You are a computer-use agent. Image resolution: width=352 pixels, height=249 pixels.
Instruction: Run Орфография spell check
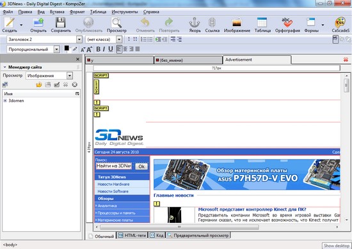click(287, 22)
